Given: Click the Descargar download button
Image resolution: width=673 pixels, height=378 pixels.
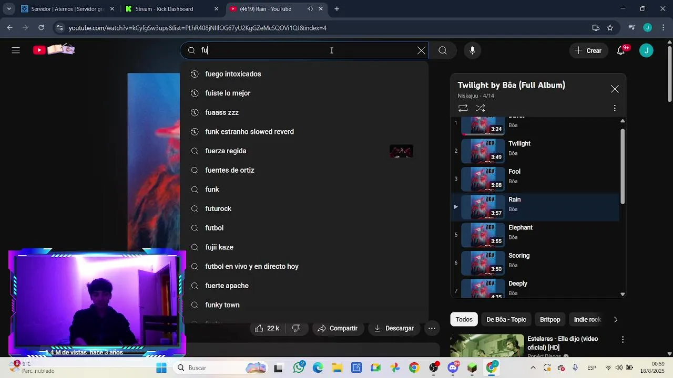Looking at the screenshot, I should [x=394, y=328].
